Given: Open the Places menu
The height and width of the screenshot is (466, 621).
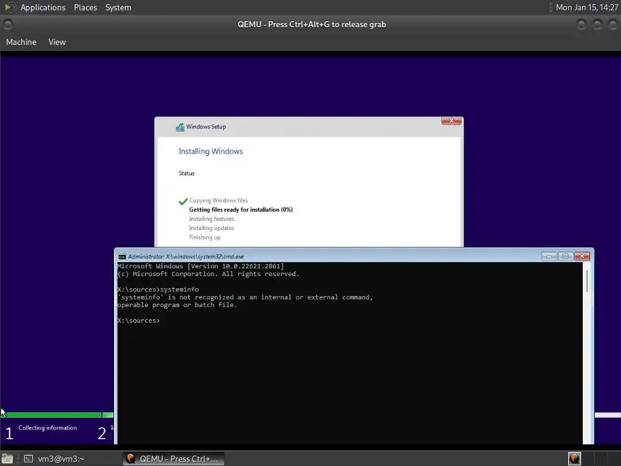Looking at the screenshot, I should [85, 7].
